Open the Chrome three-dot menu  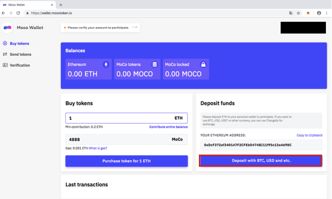click(x=326, y=13)
